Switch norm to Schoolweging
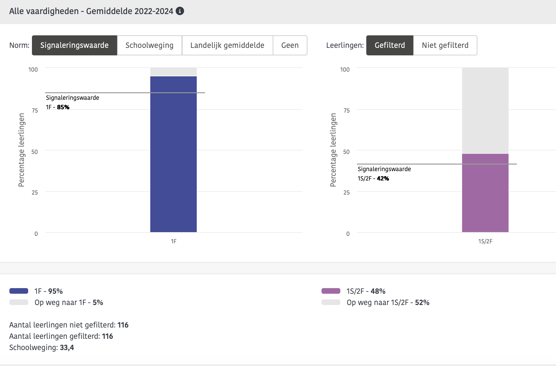This screenshot has width=556, height=366. (x=149, y=45)
